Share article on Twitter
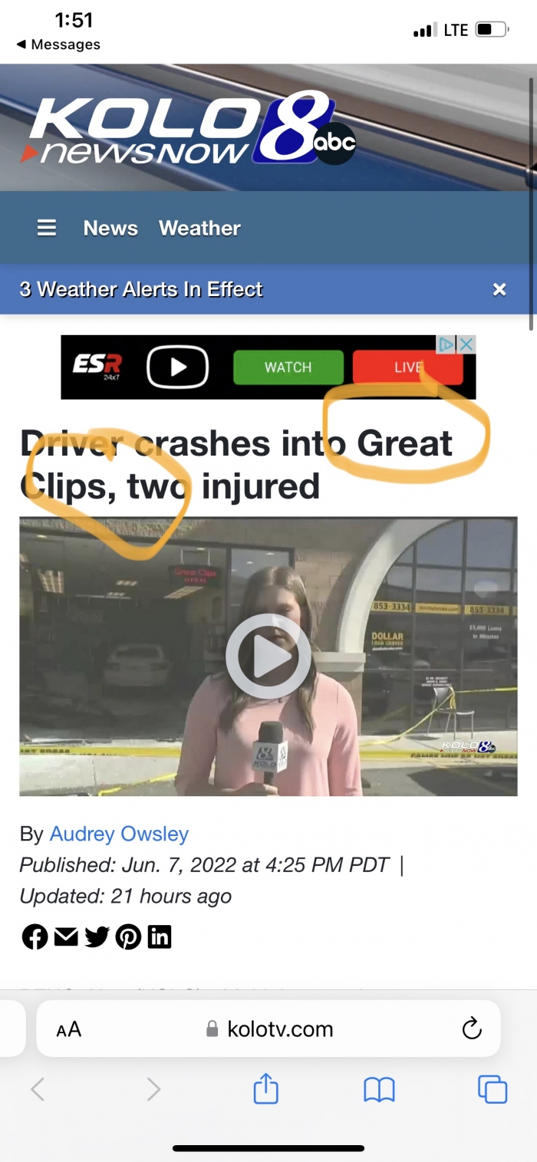The width and height of the screenshot is (537, 1162). point(97,937)
